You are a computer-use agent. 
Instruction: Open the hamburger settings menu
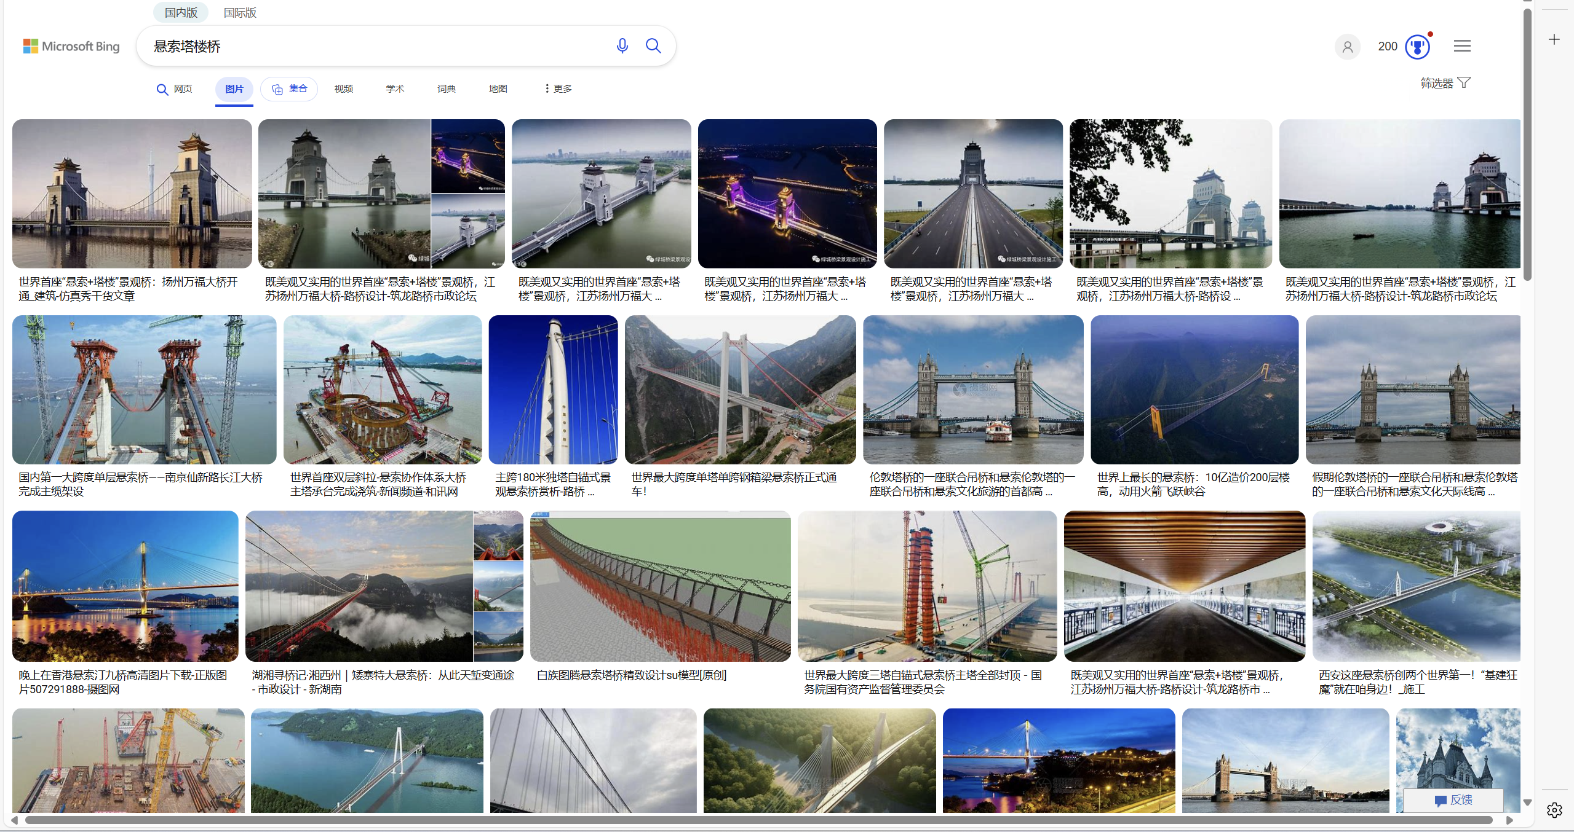coord(1462,46)
